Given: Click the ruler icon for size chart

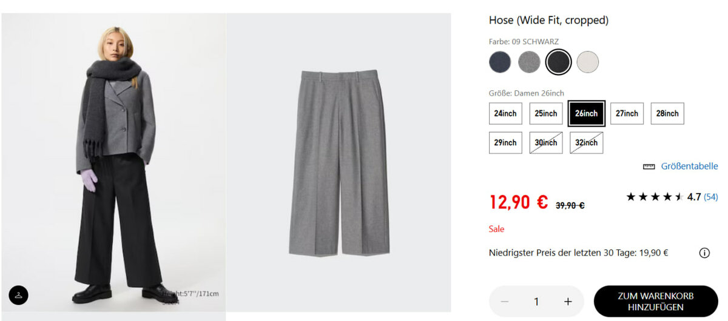Looking at the screenshot, I should coord(649,167).
